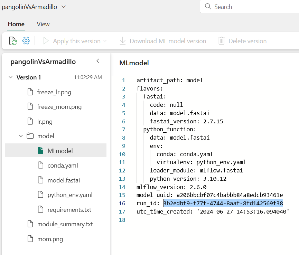Select the Home tab
Image resolution: width=299 pixels, height=255 pixels.
point(16,24)
